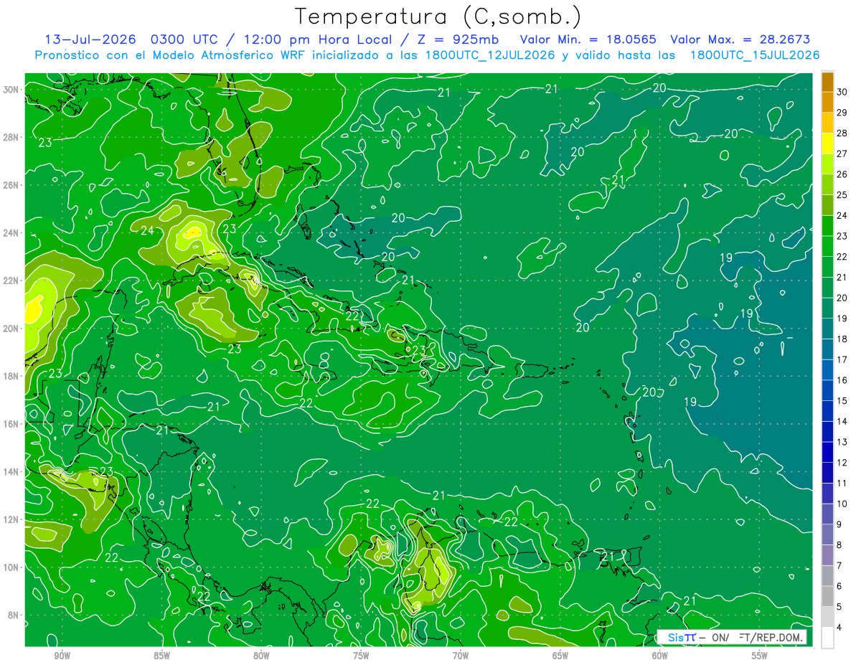861x665 pixels.
Task: Click the longitude label "75W"
Action: pyautogui.click(x=361, y=656)
